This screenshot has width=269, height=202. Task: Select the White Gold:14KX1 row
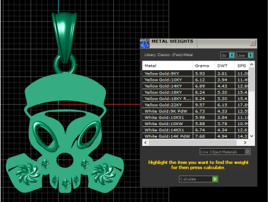click(196, 130)
